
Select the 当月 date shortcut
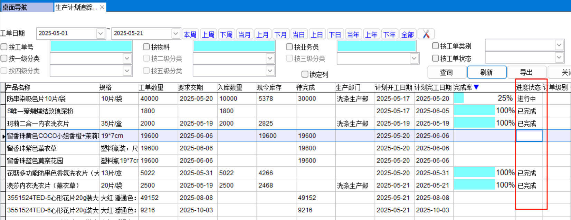click(244, 34)
